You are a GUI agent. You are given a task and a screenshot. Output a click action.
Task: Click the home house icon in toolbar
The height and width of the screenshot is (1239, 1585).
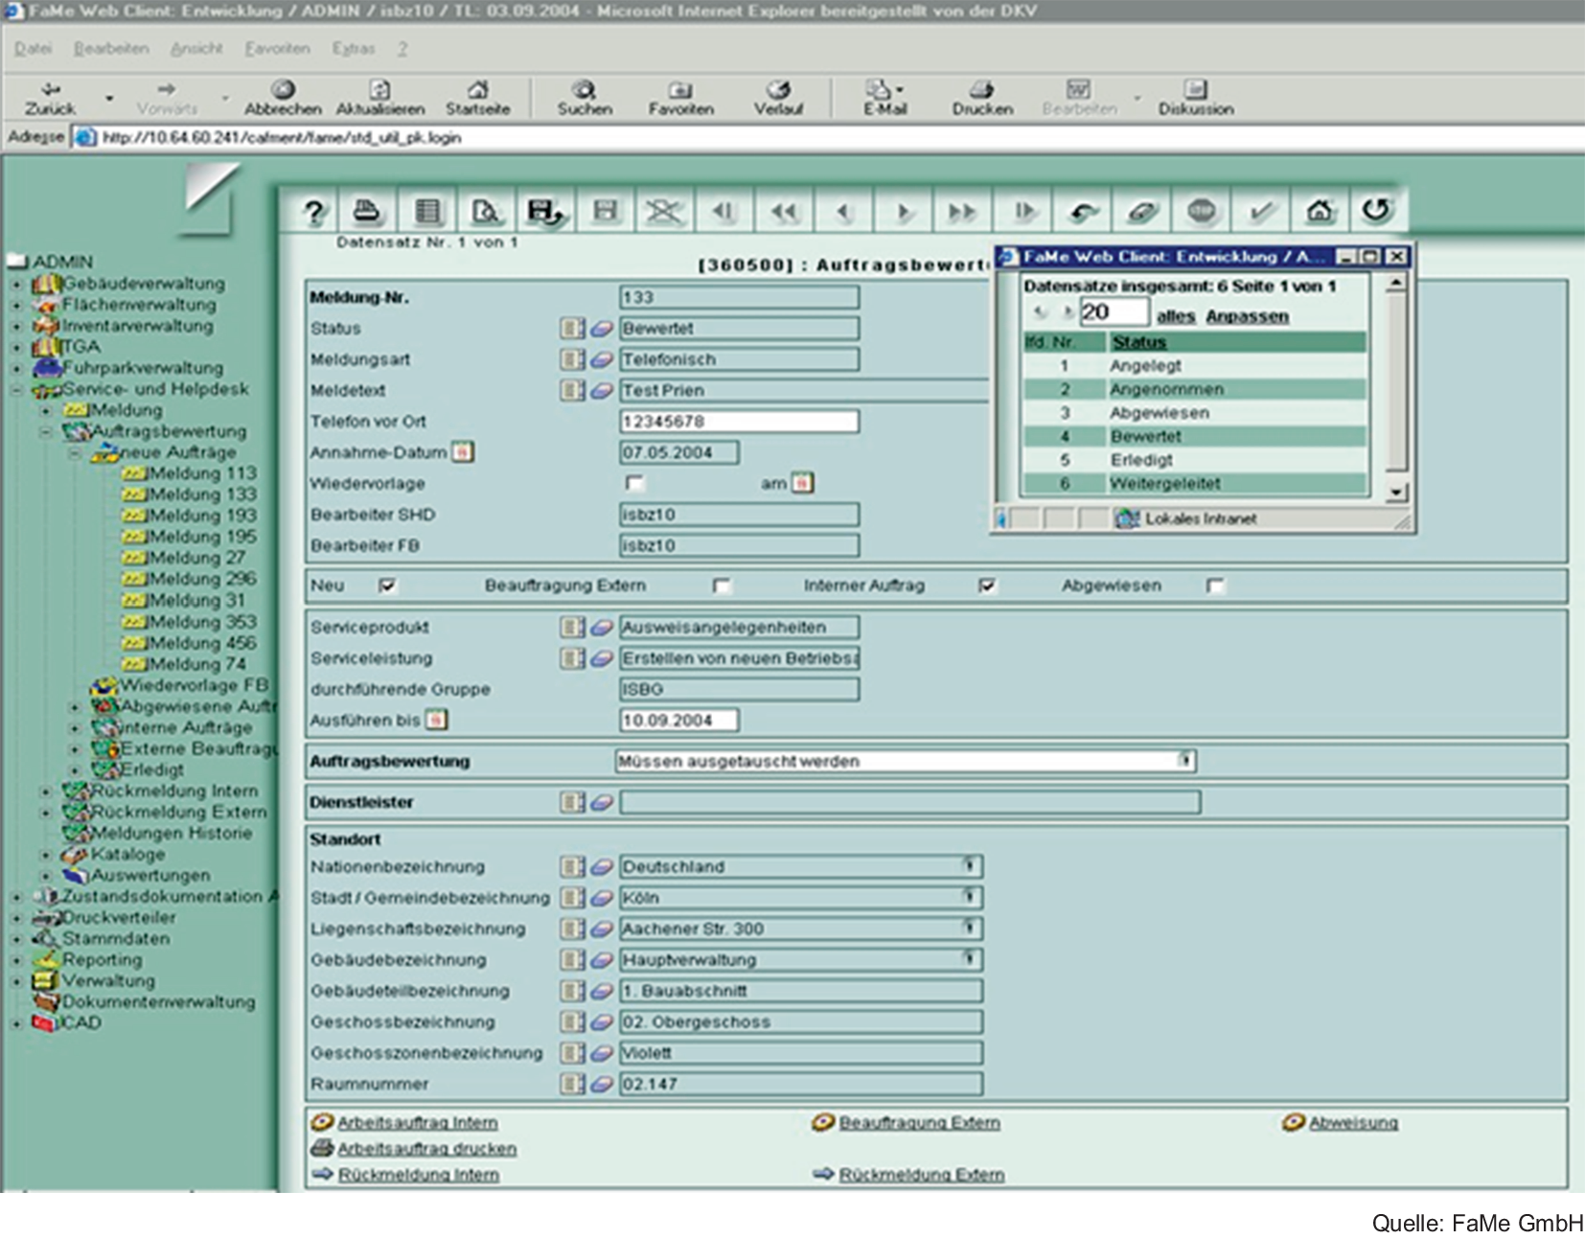1320,211
